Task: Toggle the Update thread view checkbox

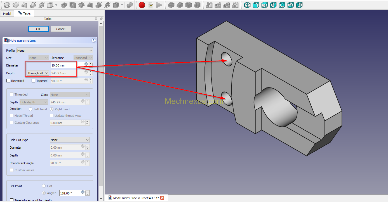Action: 52,116
